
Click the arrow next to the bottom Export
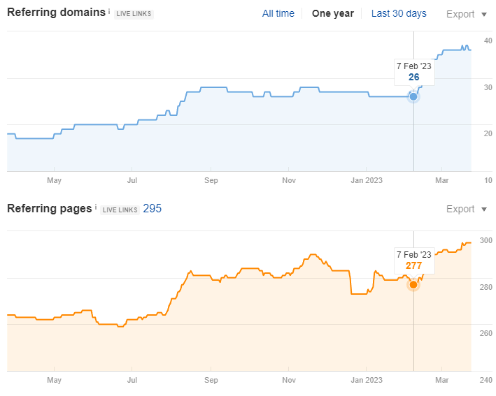pyautogui.click(x=484, y=210)
